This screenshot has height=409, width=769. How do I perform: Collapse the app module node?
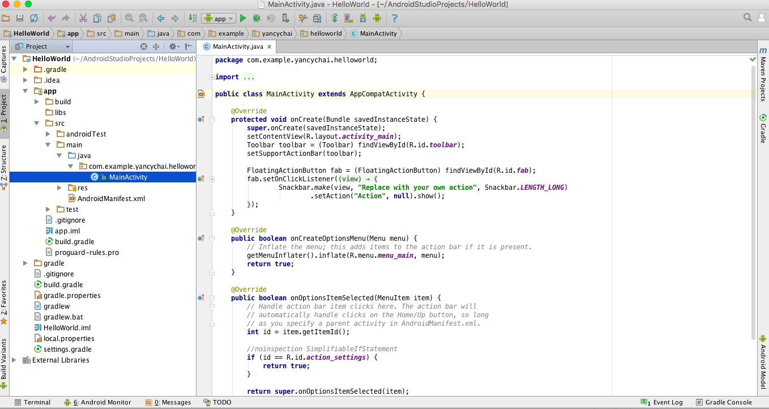click(x=25, y=91)
